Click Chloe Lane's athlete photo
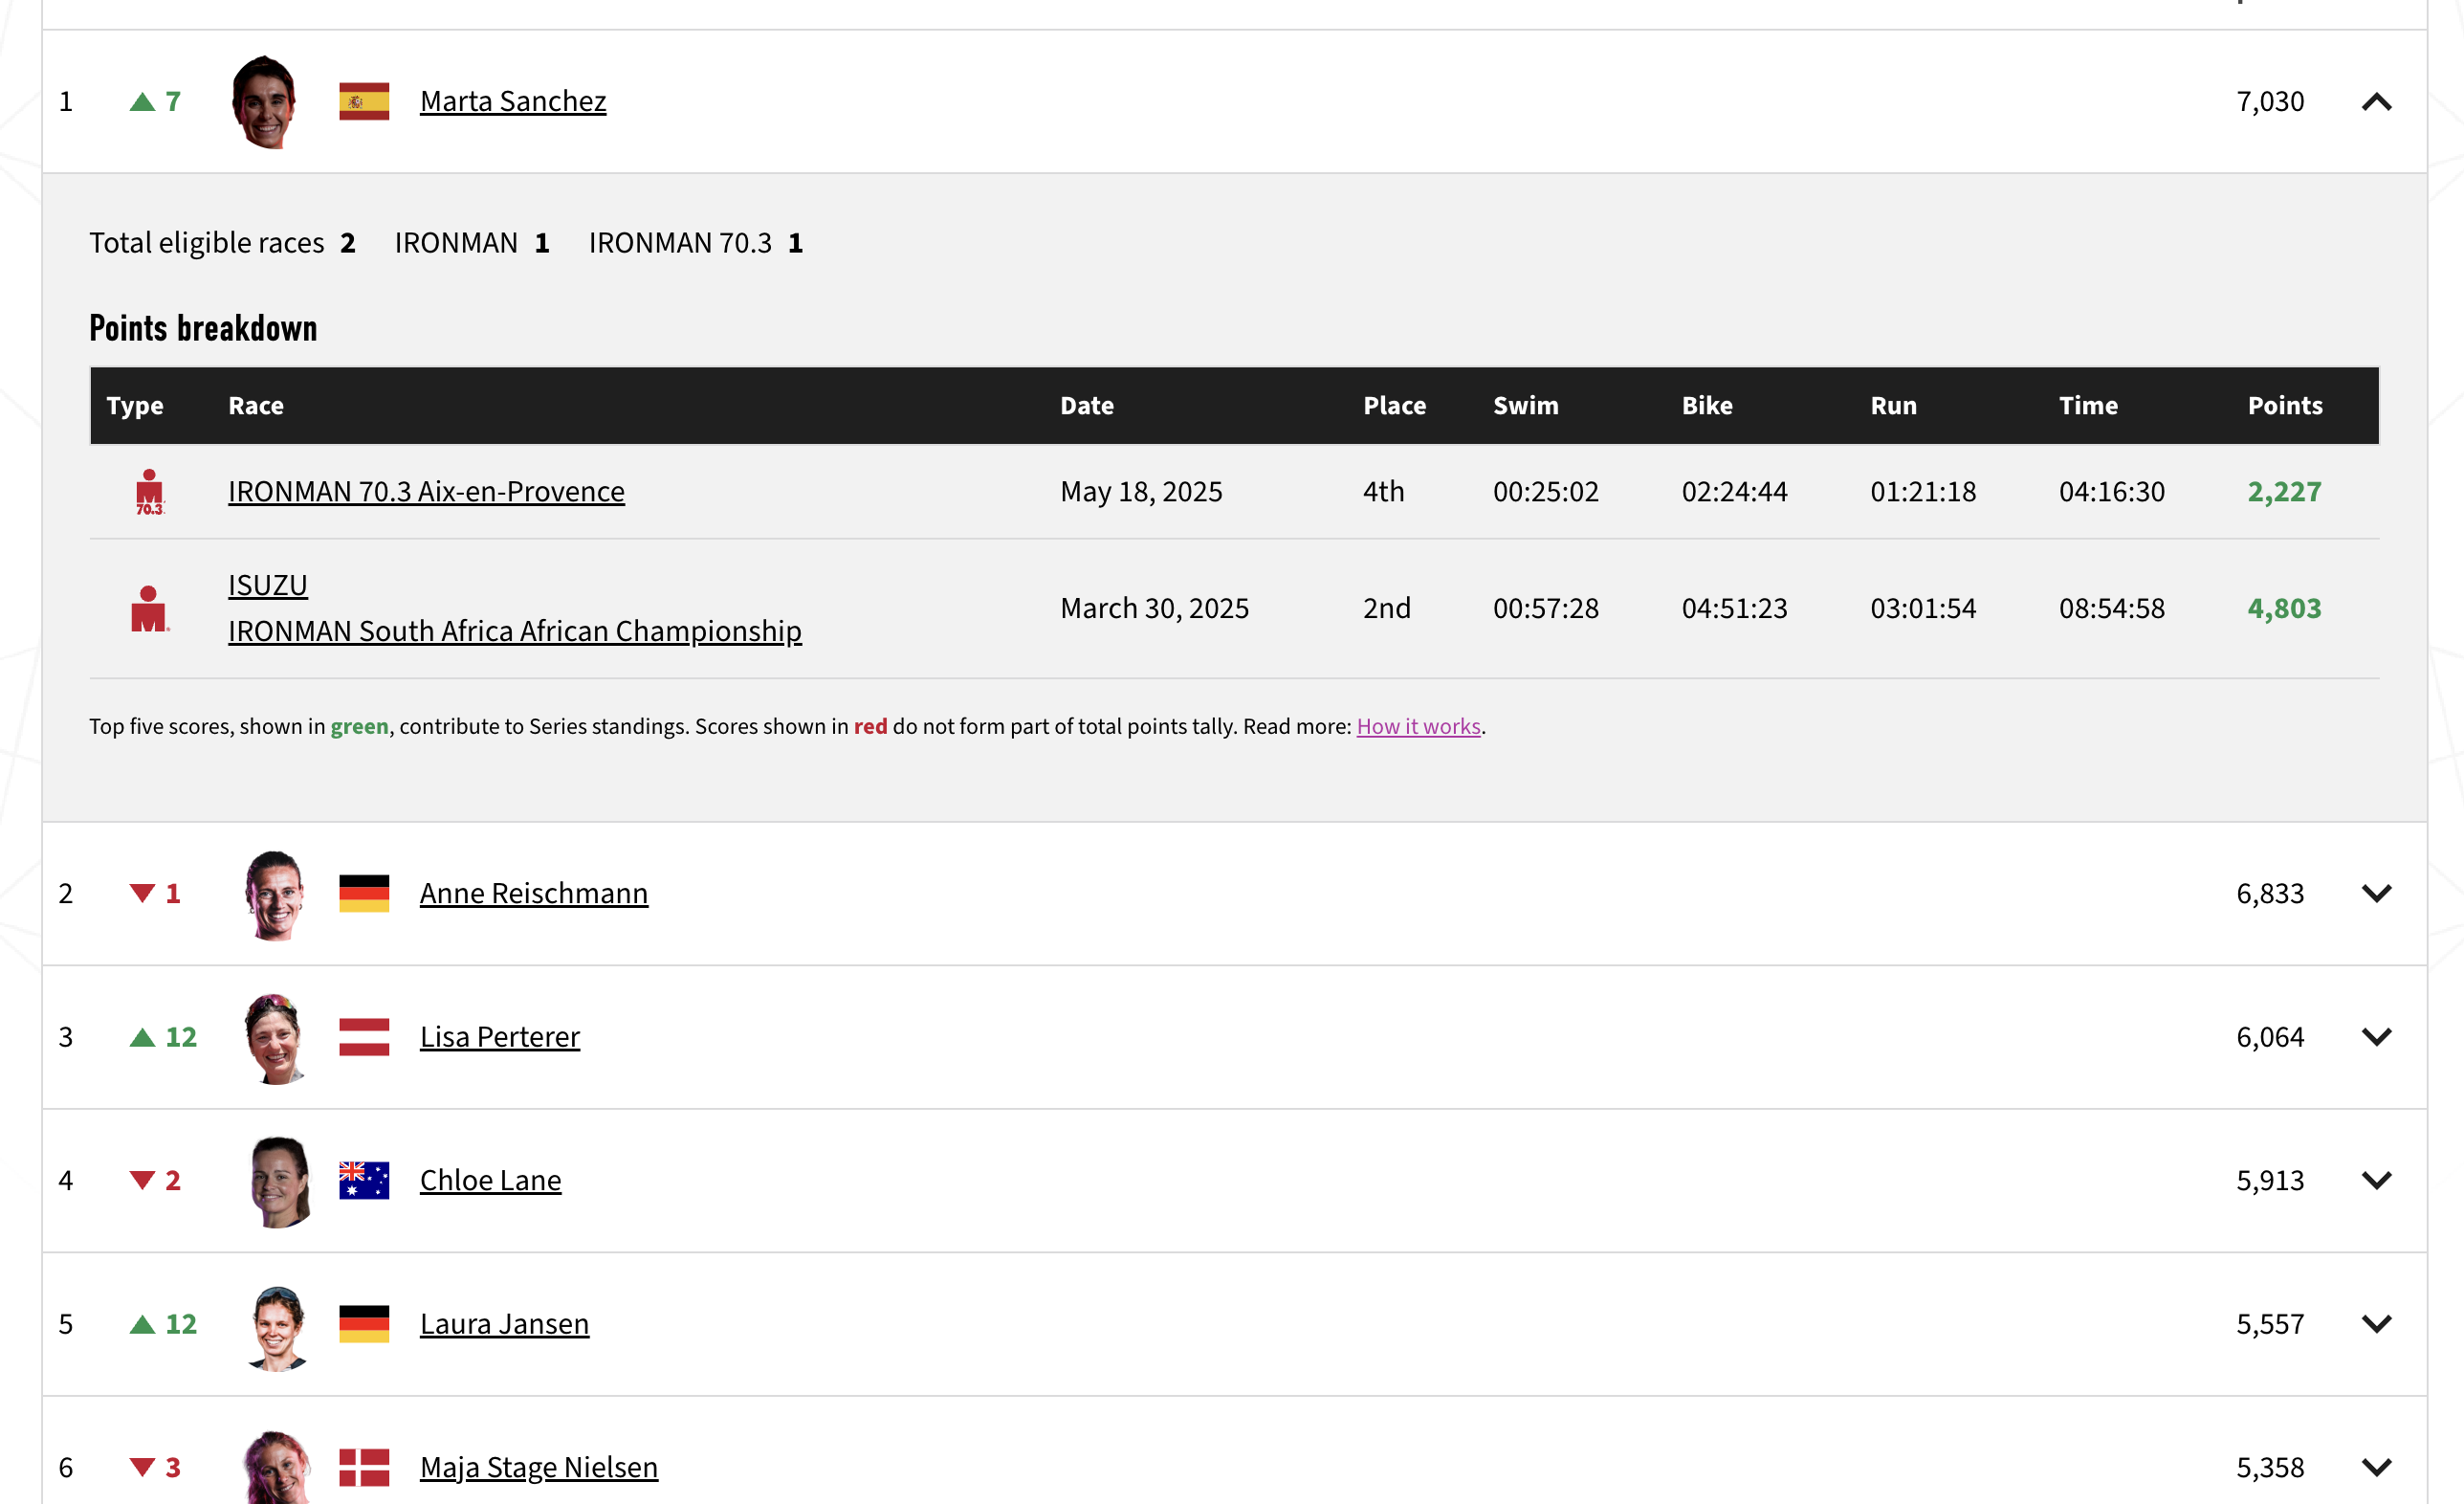The width and height of the screenshot is (2464, 1504). point(279,1182)
